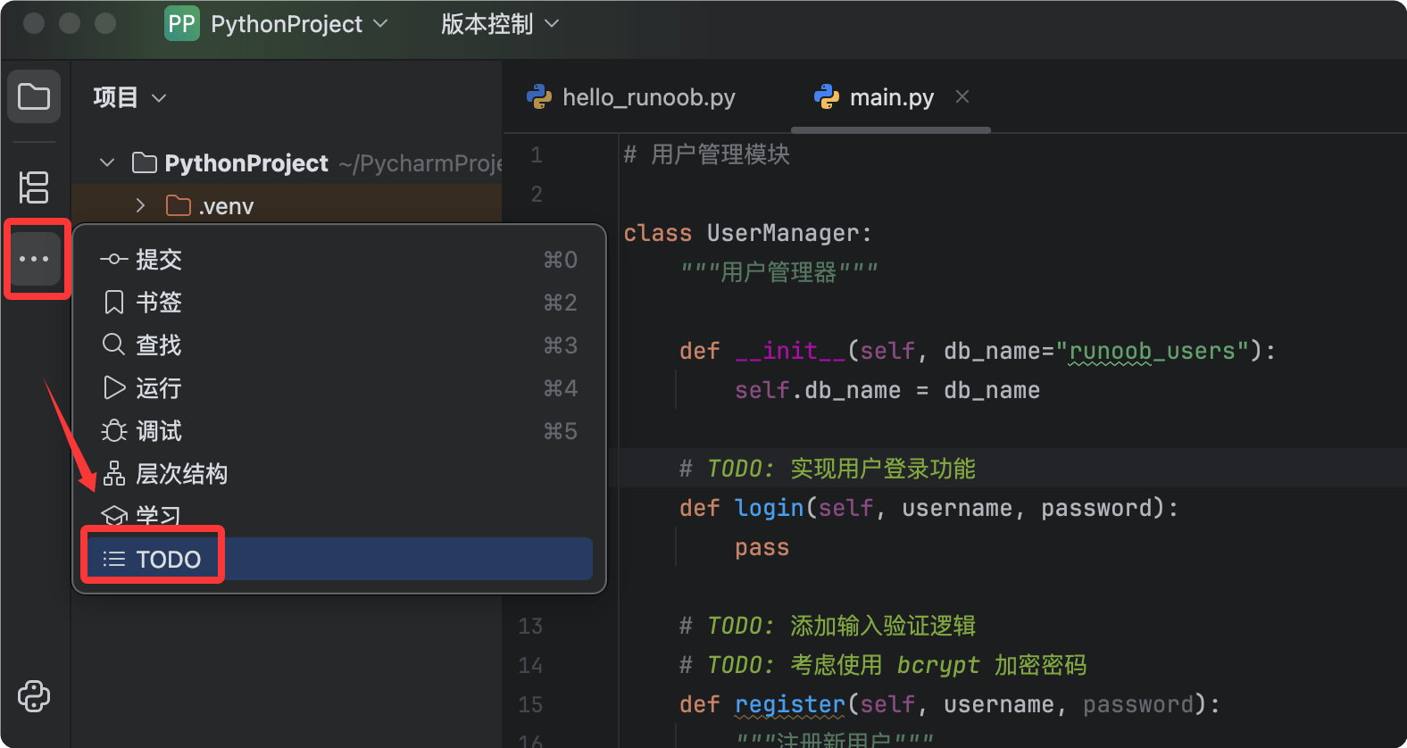The height and width of the screenshot is (748, 1407).
Task: Click the .venv folder icon
Action: (x=179, y=206)
